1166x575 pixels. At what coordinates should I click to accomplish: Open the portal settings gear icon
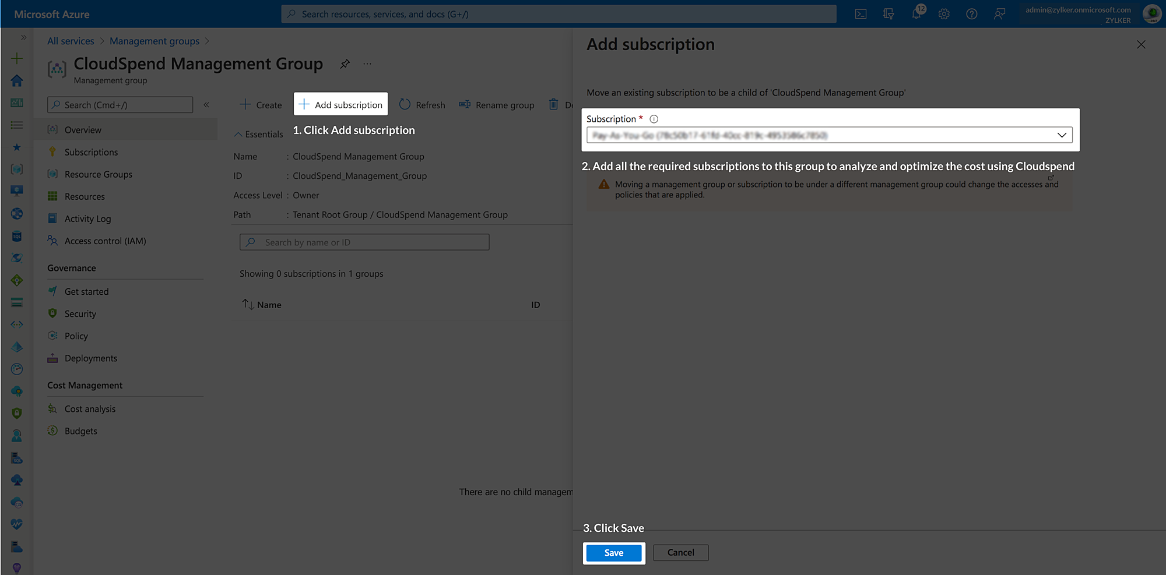click(944, 13)
